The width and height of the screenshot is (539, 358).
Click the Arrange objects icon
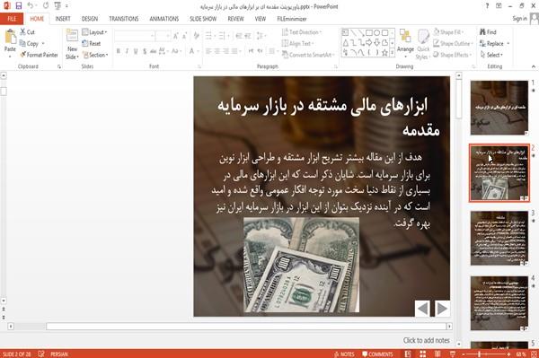click(x=405, y=37)
